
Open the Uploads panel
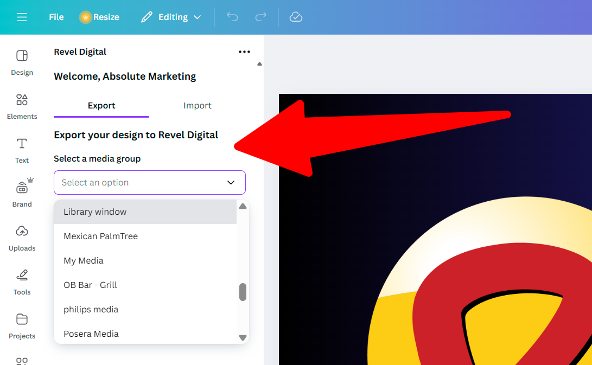click(x=22, y=239)
